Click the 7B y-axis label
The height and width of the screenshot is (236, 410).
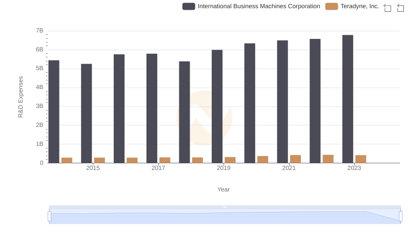[x=39, y=31]
